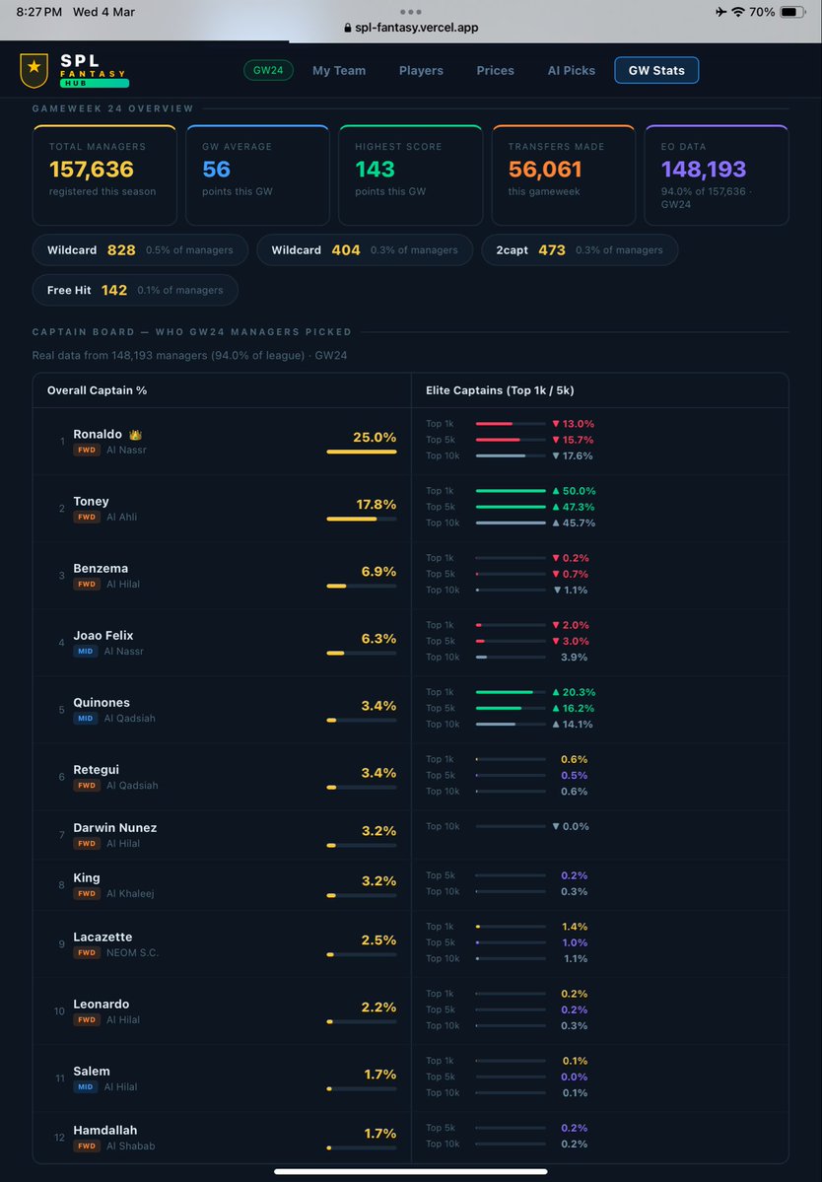Tap the airplane mode icon
Screen dimensions: 822x1182
pyautogui.click(x=721, y=12)
